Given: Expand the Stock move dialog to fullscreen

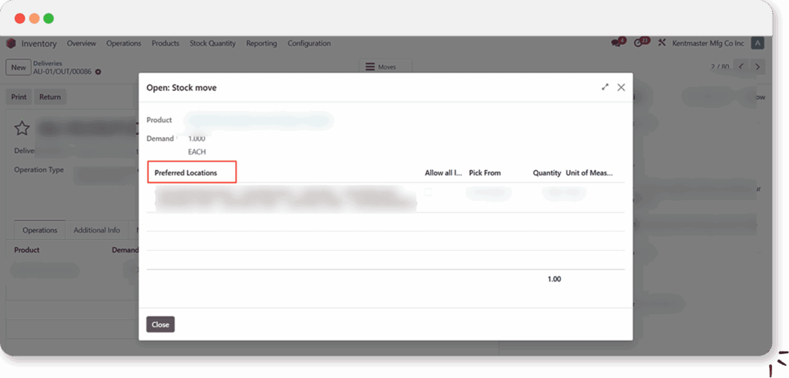Looking at the screenshot, I should 606,88.
